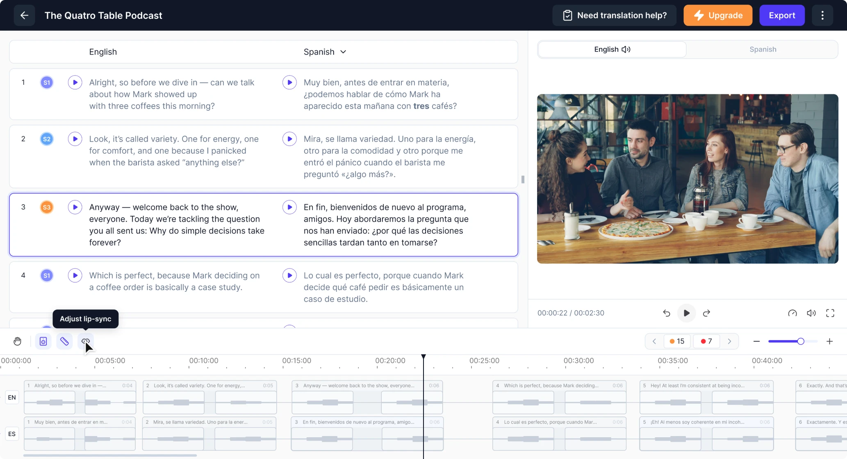Open the Spanish language dropdown
This screenshot has width=847, height=459.
point(325,52)
